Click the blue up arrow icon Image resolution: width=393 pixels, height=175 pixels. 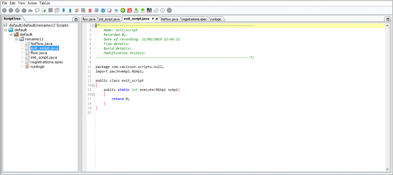pos(70,10)
